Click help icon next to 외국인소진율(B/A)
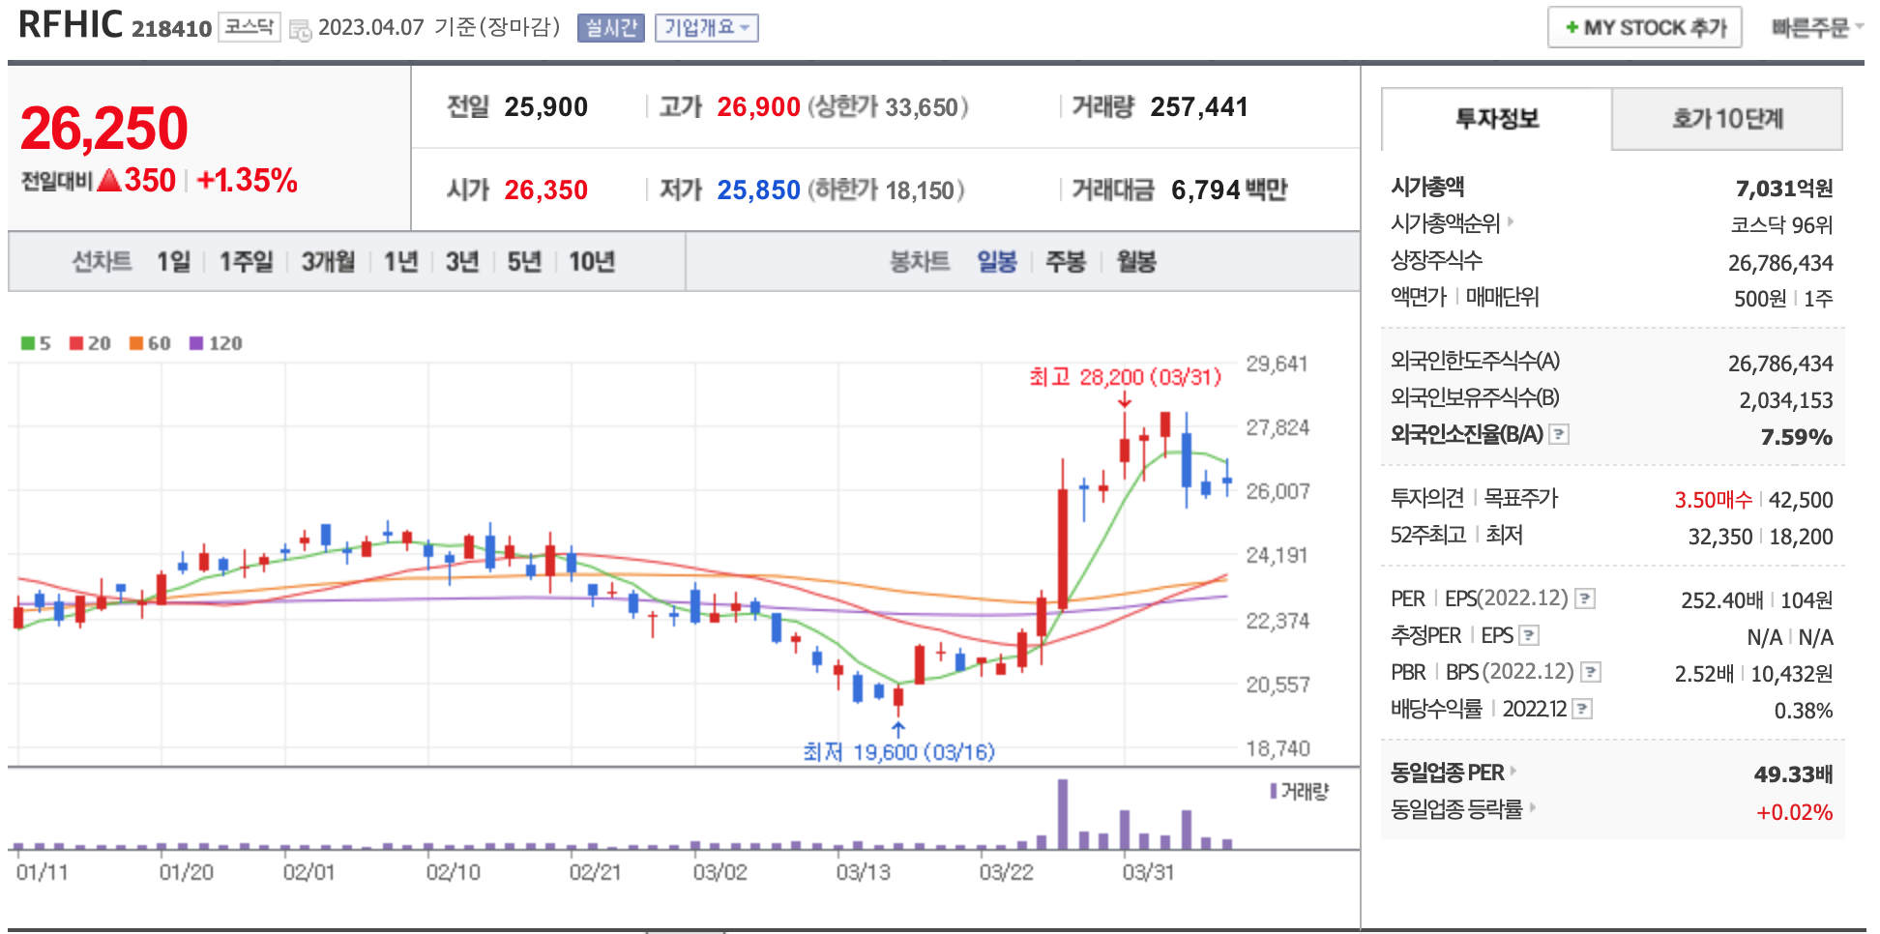 [1558, 434]
